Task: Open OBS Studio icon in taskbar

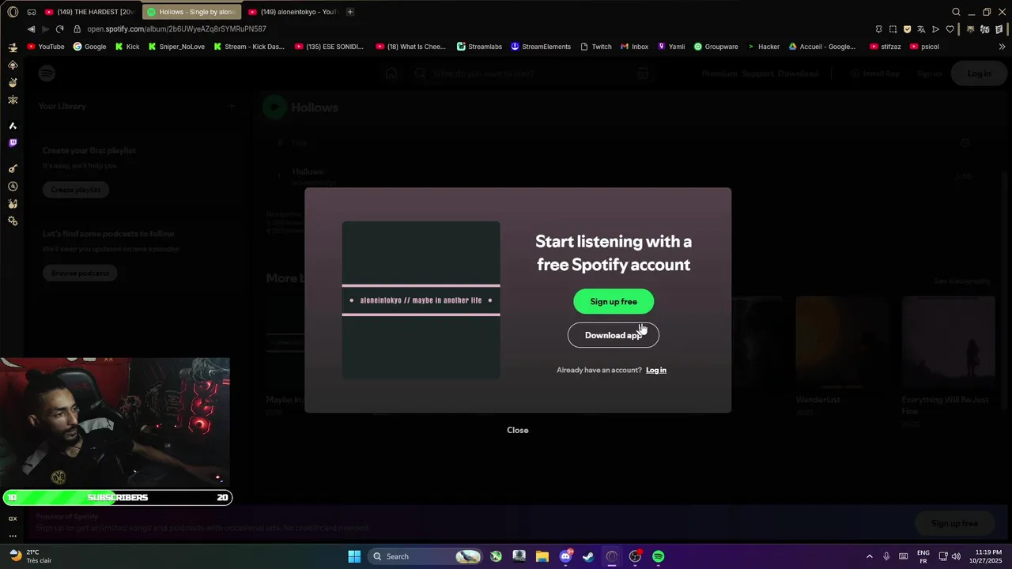Action: (635, 556)
